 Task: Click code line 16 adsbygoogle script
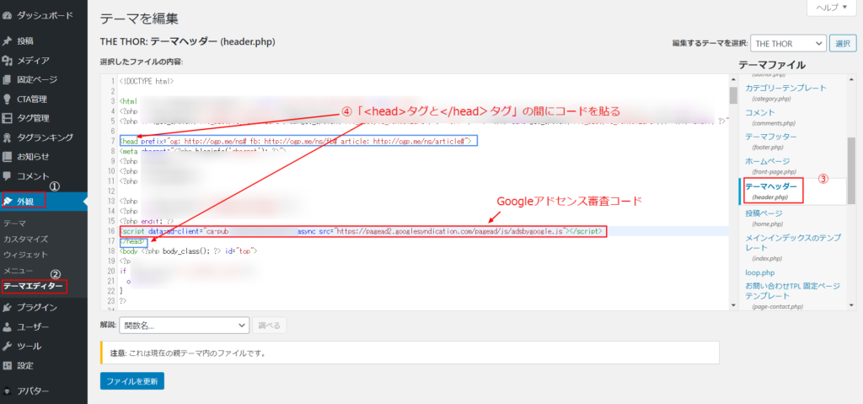click(x=361, y=231)
